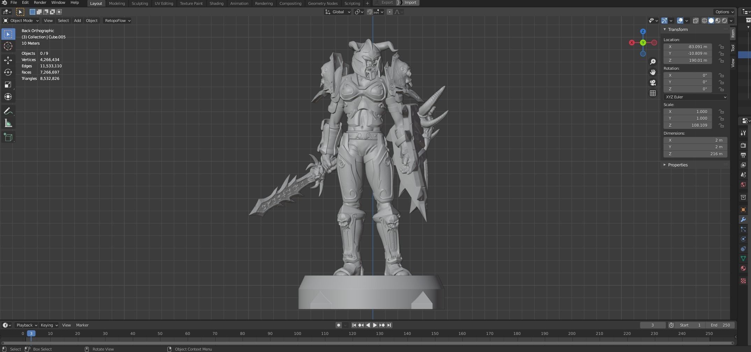Viewport: 751px width, 352px height.
Task: Open the Options dropdown
Action: click(724, 12)
